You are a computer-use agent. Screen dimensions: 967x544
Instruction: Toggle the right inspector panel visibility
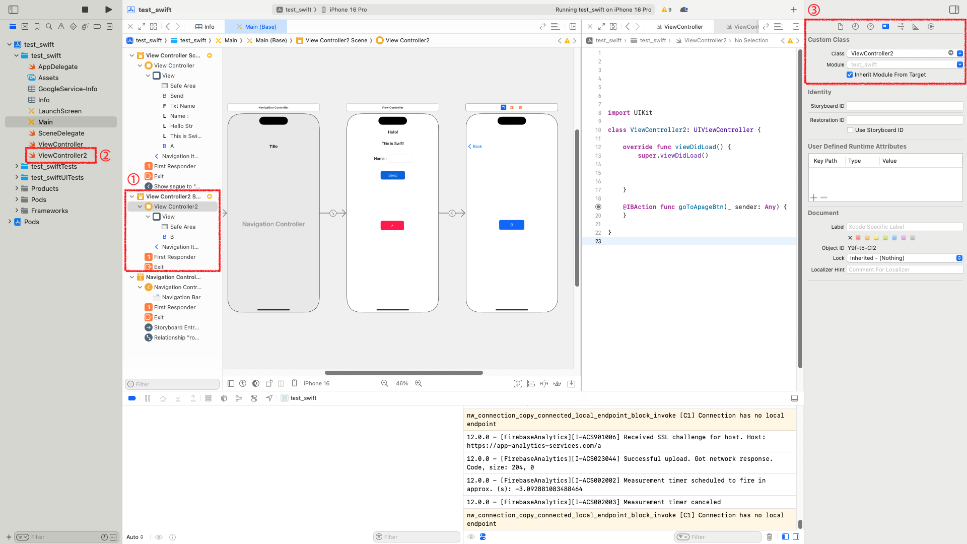(x=954, y=10)
